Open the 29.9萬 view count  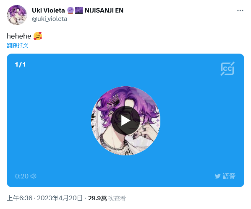pos(97,198)
